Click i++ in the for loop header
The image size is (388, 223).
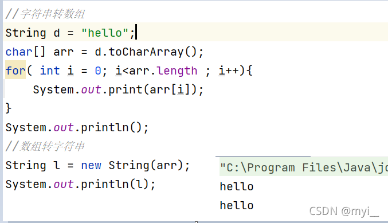[x=228, y=71]
